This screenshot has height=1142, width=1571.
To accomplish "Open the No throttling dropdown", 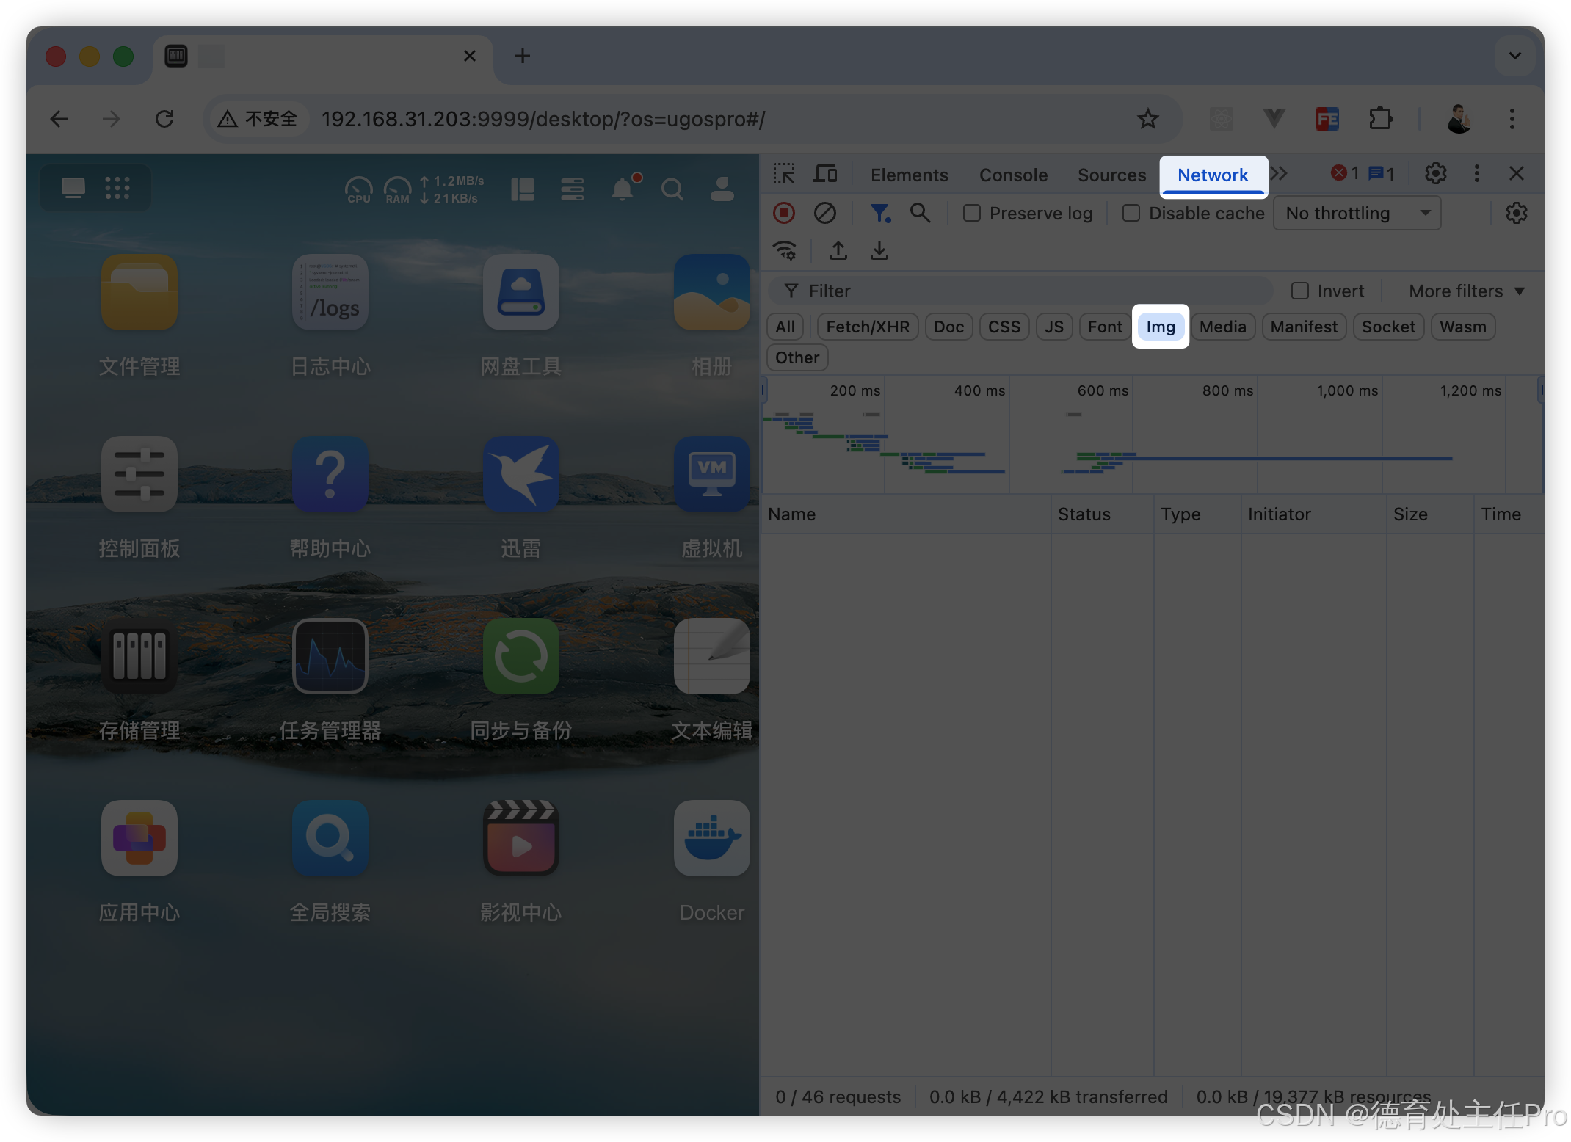I will point(1357,213).
